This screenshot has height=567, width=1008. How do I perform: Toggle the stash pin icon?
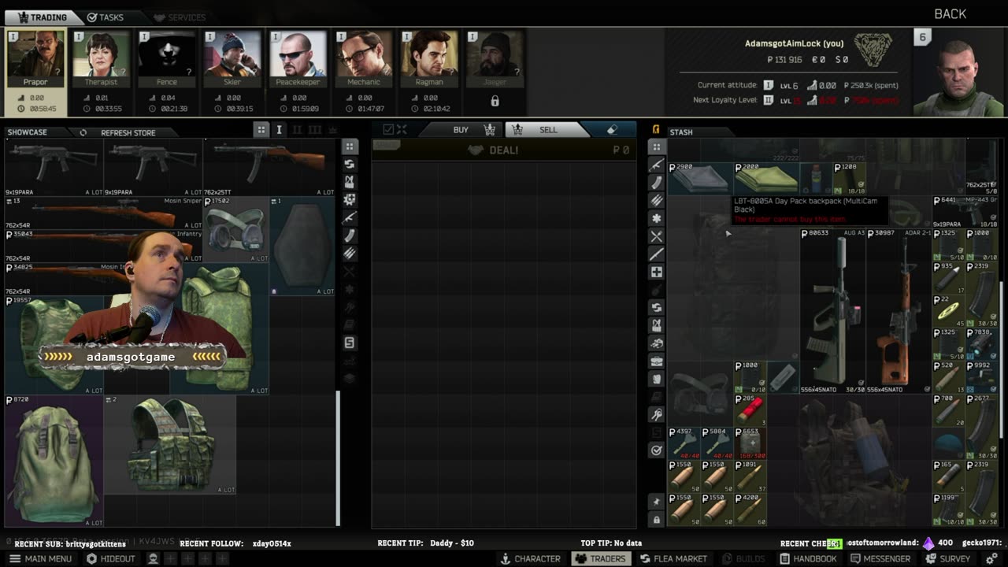coord(656,502)
